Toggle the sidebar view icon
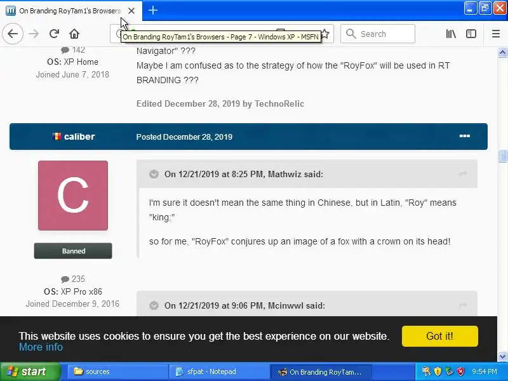 pyautogui.click(x=471, y=34)
